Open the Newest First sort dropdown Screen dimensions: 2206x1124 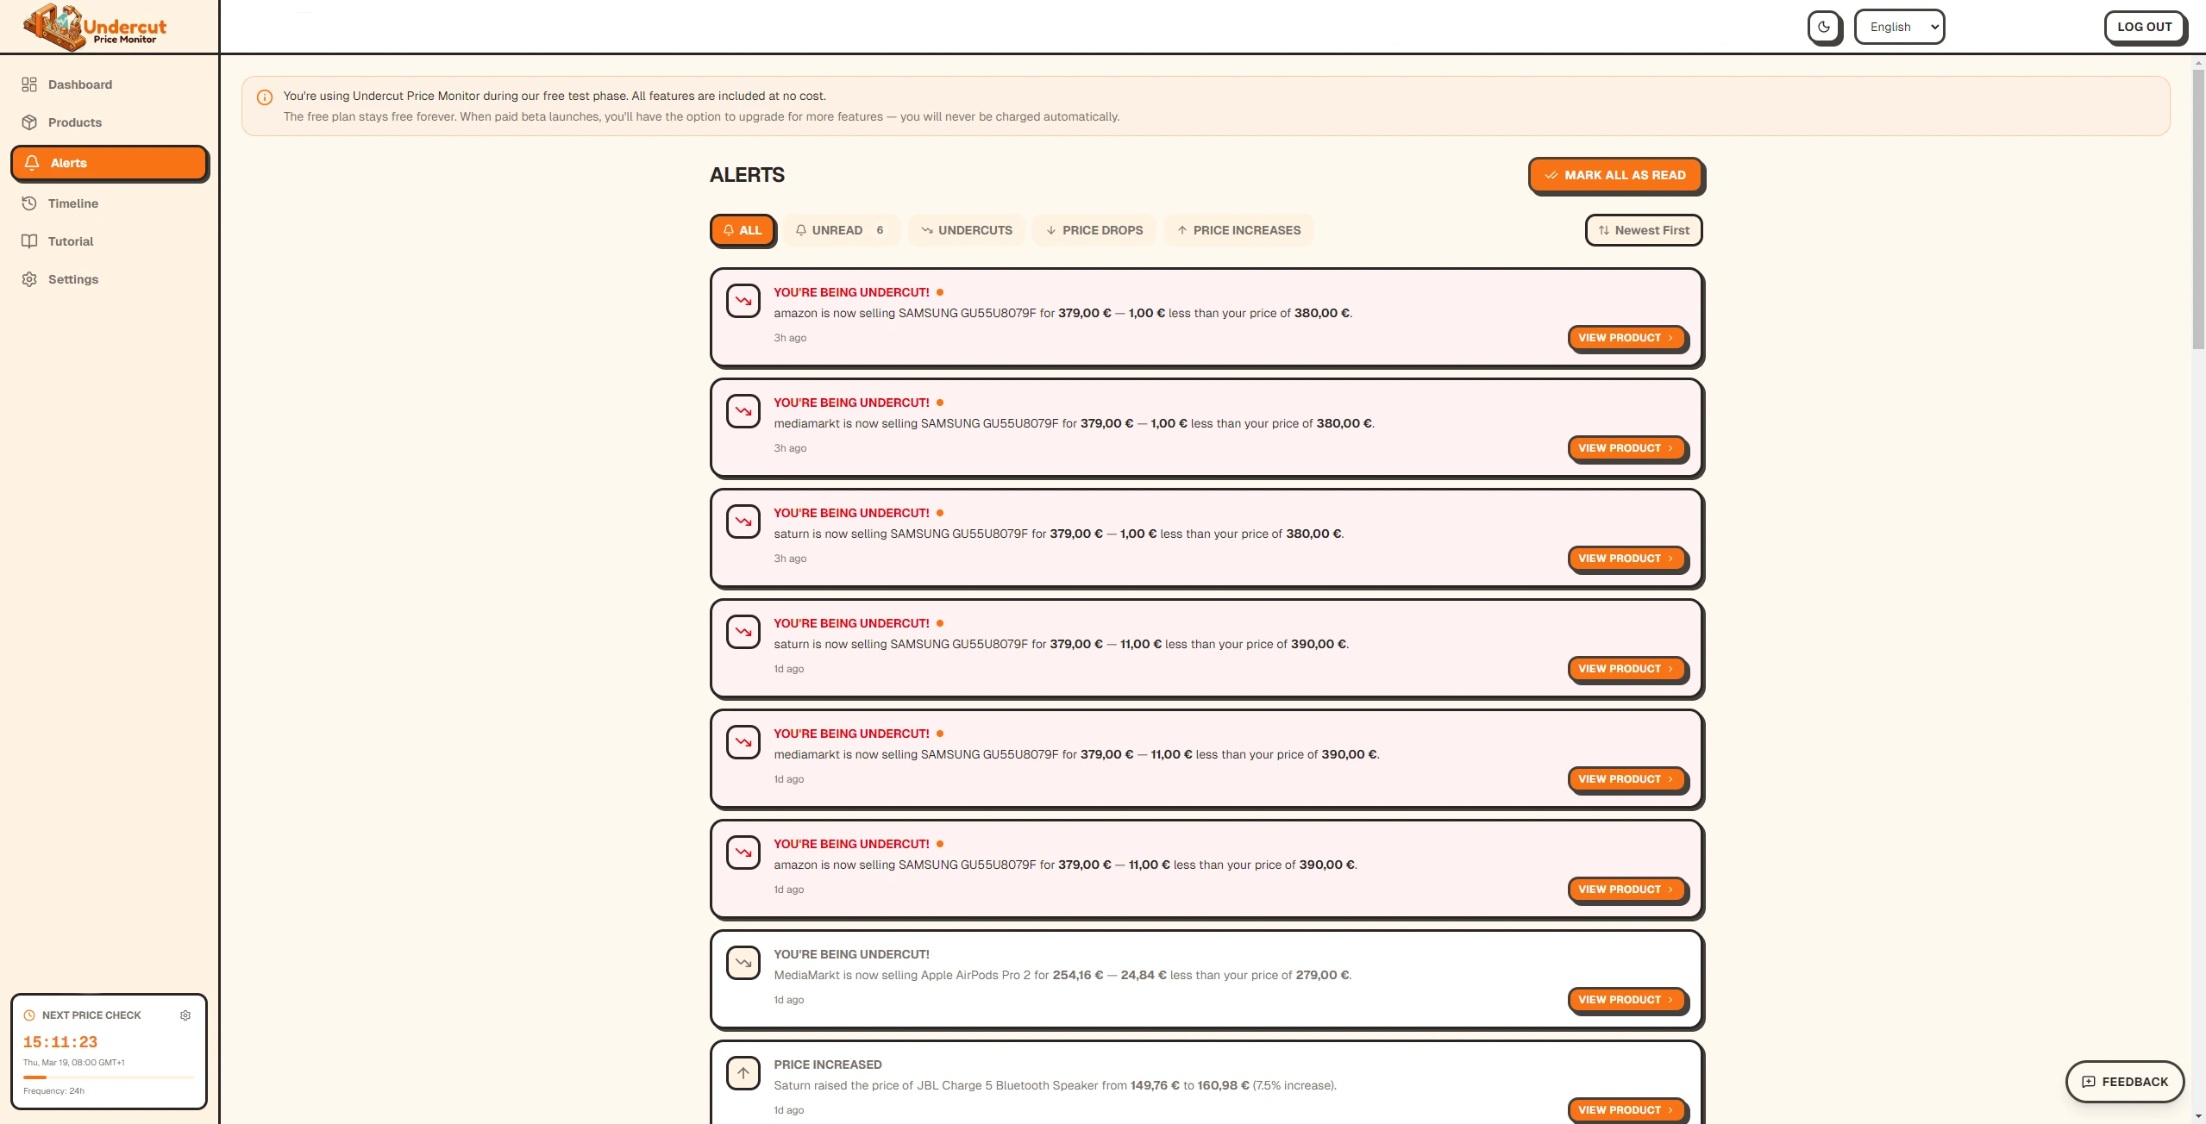pyautogui.click(x=1643, y=230)
